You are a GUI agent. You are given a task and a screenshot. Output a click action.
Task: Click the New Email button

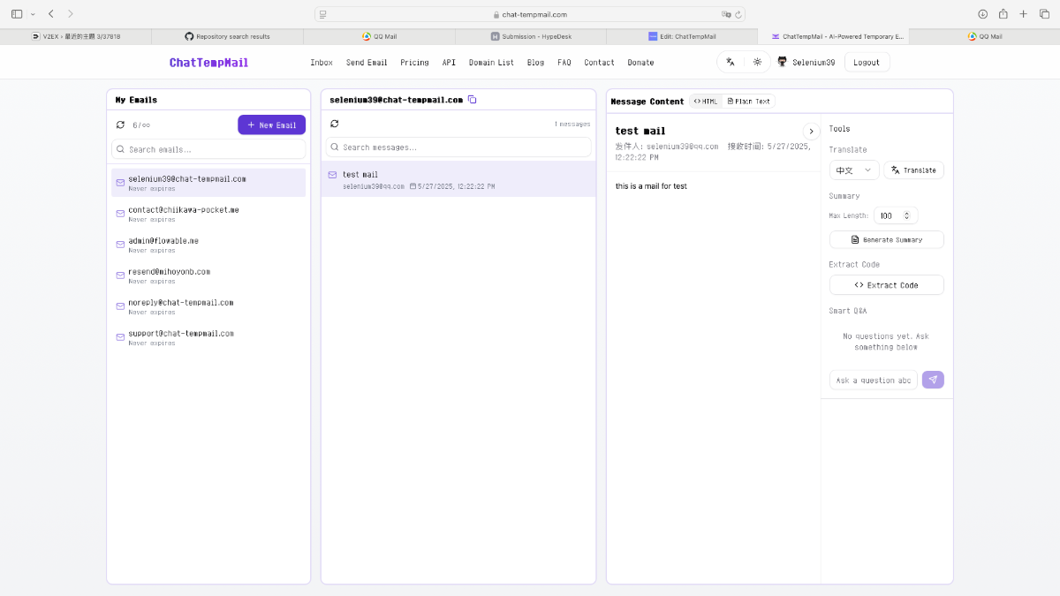tap(271, 125)
